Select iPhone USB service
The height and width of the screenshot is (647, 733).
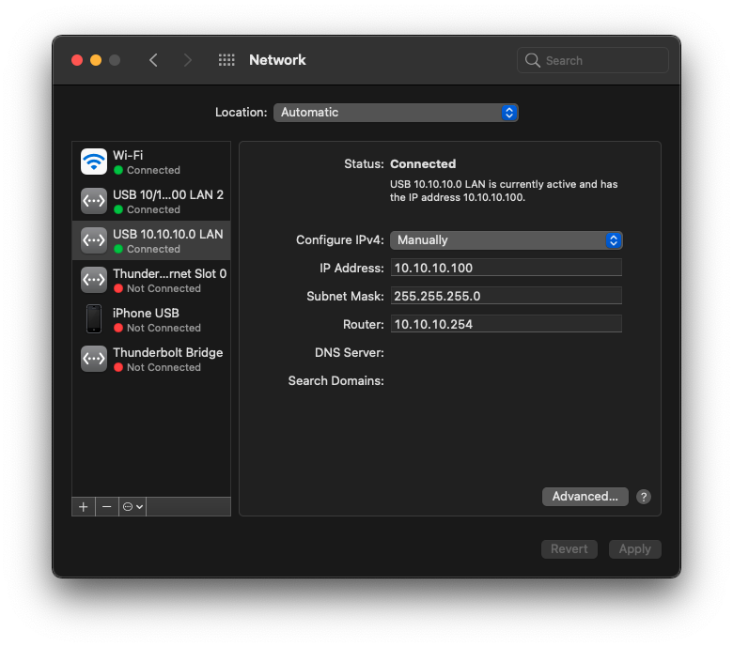pos(151,319)
